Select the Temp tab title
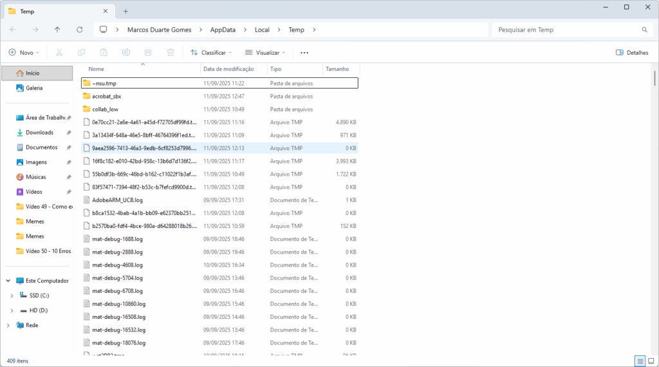The image size is (659, 367). pos(27,12)
